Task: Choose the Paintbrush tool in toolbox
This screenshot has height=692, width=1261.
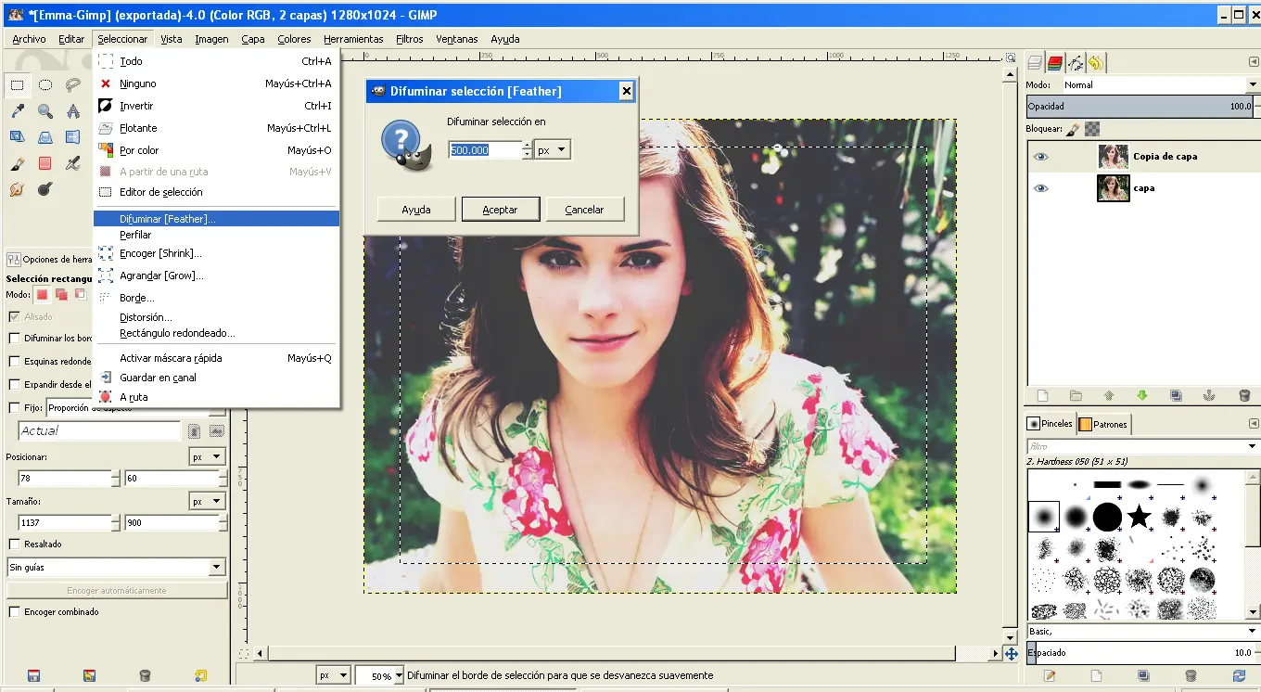Action: tap(17, 164)
